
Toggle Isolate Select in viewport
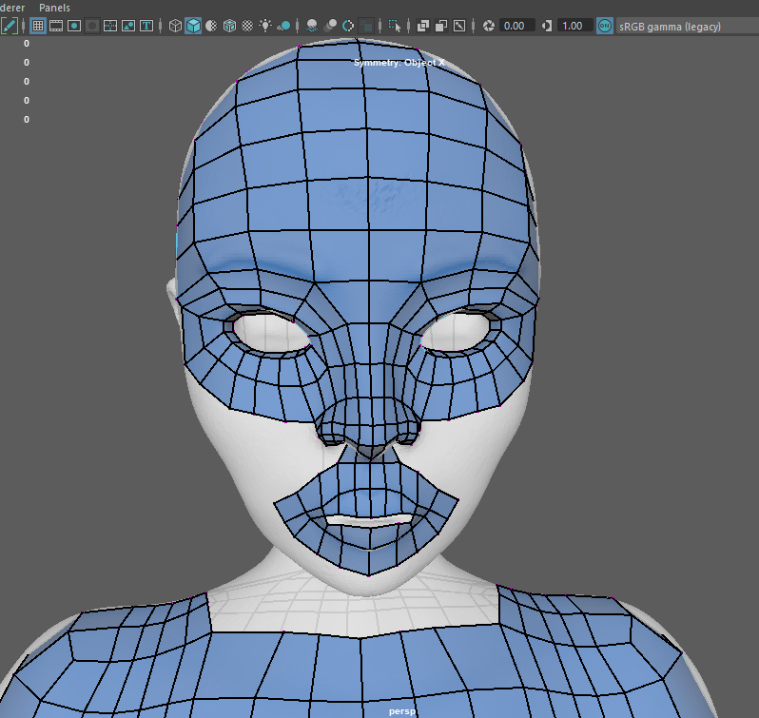click(x=396, y=26)
